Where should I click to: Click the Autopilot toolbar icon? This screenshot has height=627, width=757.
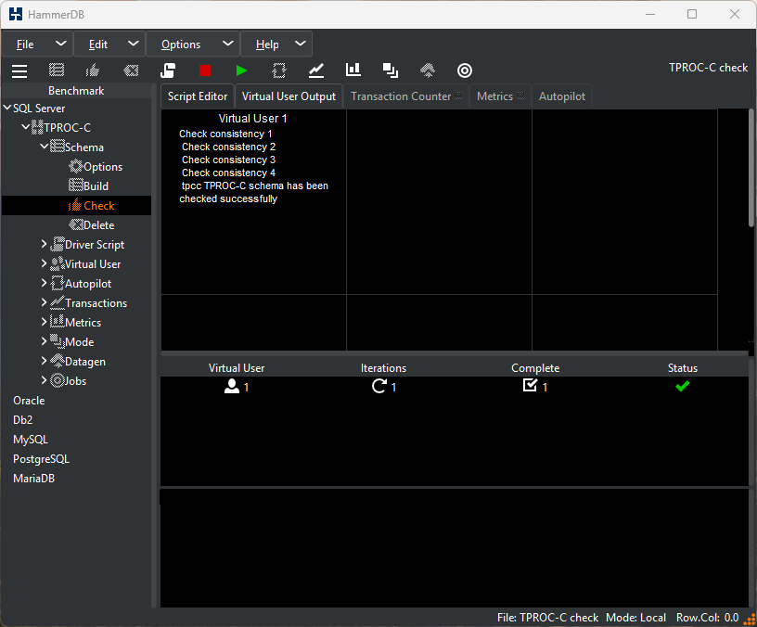click(x=279, y=70)
